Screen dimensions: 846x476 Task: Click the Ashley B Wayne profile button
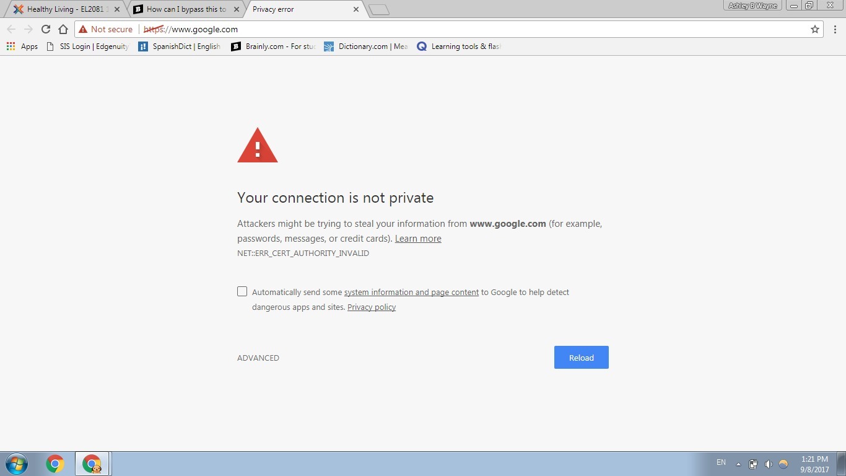[752, 6]
